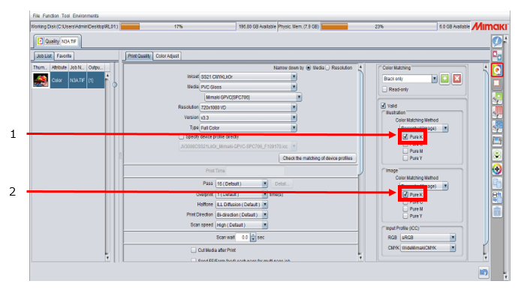Open Illustration Color Matching Method dropdown
Viewport: 515px width, 290px height.
click(x=423, y=128)
